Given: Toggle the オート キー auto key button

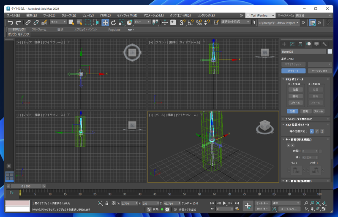Looking at the screenshot, I should 262,203.
